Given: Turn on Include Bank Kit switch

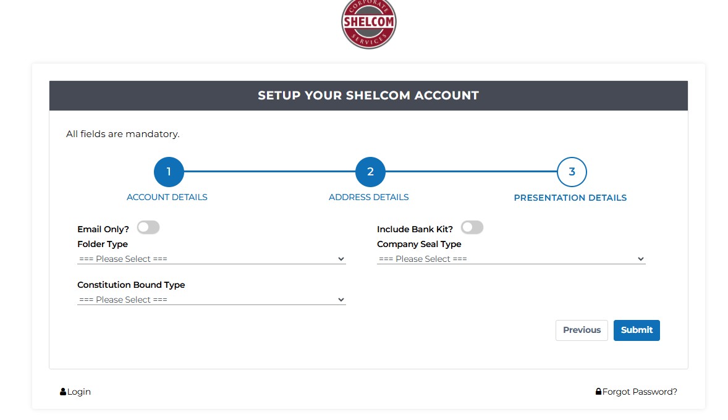Looking at the screenshot, I should click(472, 228).
